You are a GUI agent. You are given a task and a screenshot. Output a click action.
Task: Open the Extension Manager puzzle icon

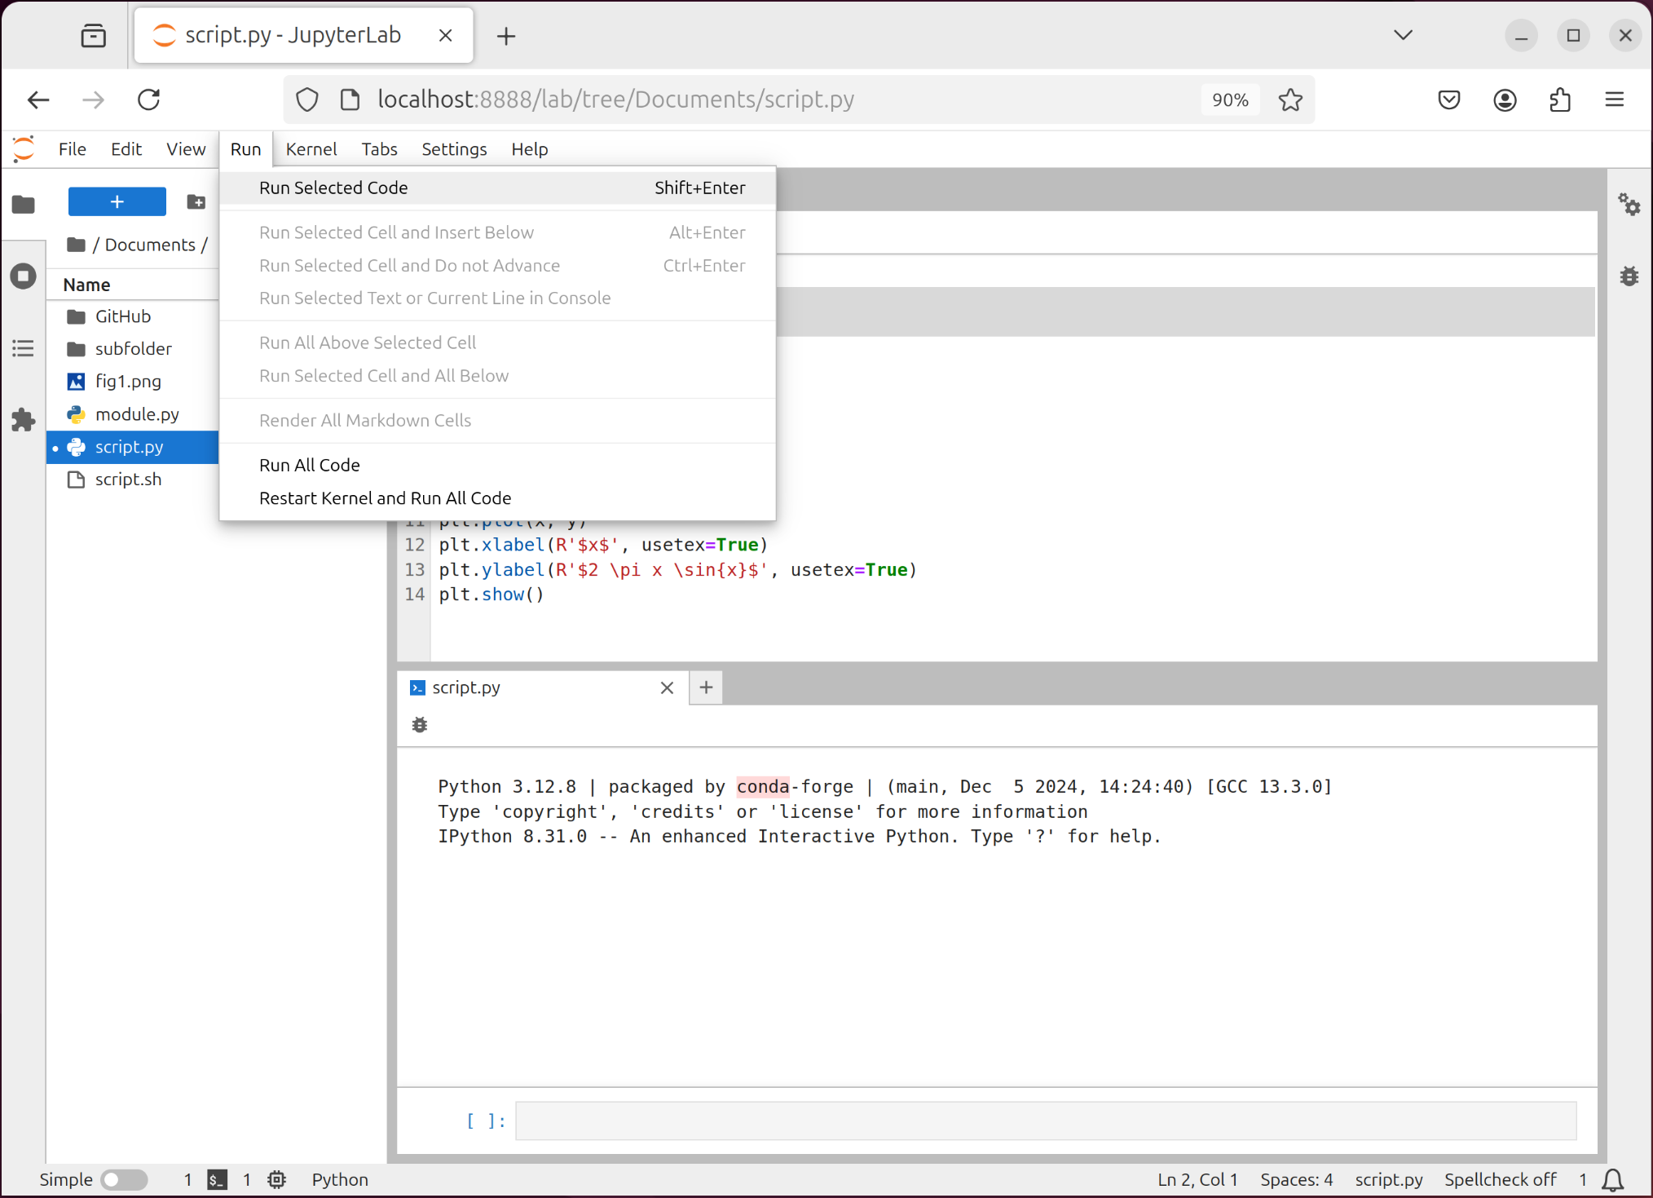[24, 420]
